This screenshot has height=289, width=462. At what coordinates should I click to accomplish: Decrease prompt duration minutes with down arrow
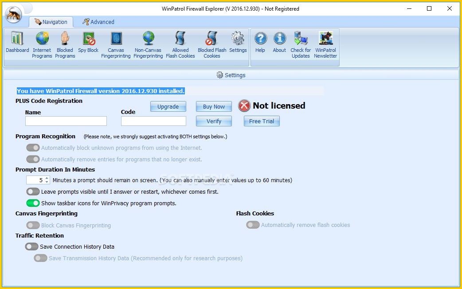tap(47, 182)
